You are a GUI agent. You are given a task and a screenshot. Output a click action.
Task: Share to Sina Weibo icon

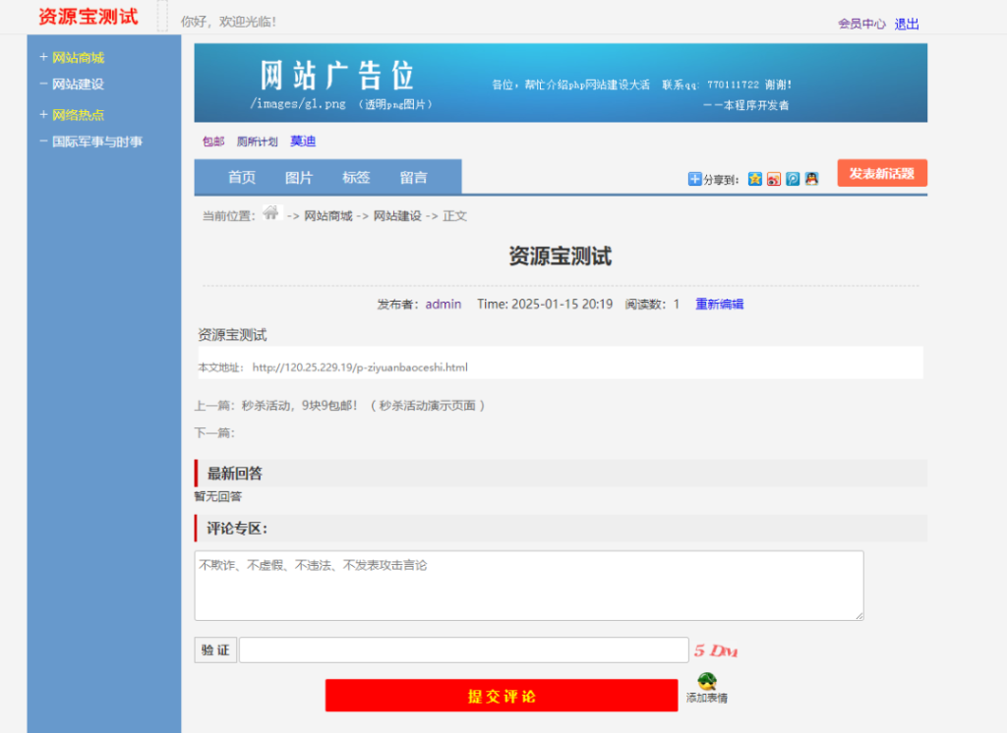pos(774,179)
